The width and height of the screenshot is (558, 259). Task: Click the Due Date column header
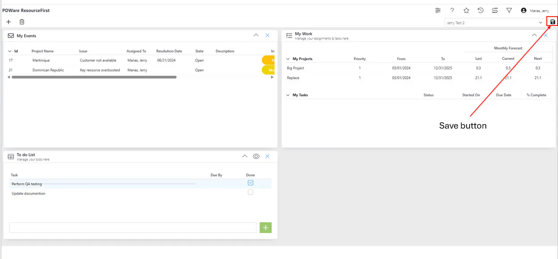(x=504, y=95)
